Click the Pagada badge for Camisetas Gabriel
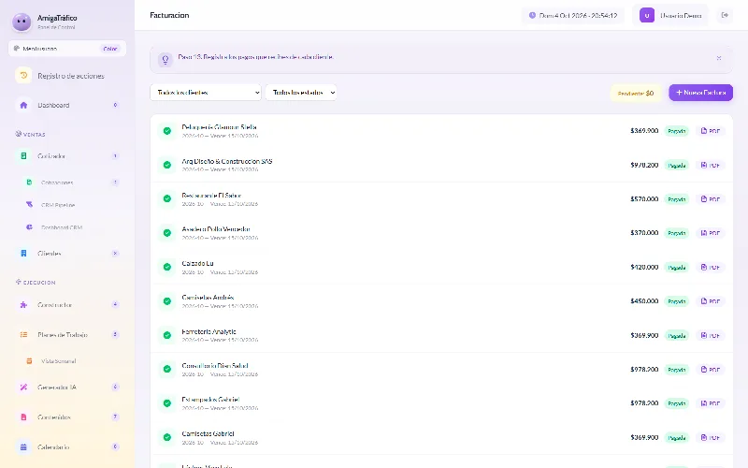The image size is (748, 468). tap(676, 438)
